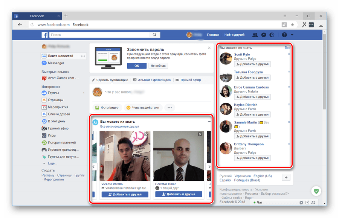Expand the account dropdown arrow in header
Viewport: 339px width, 218px height.
[x=292, y=35]
